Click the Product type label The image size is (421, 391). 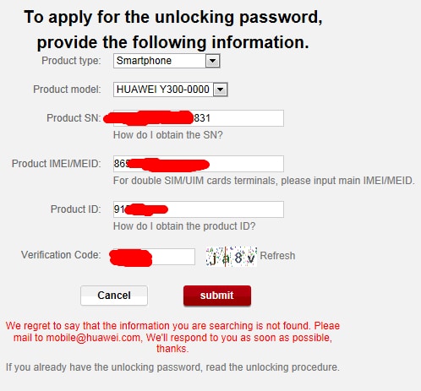tap(71, 61)
